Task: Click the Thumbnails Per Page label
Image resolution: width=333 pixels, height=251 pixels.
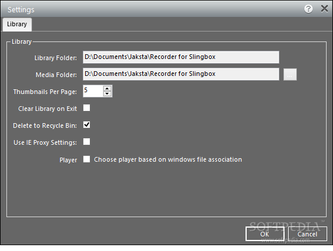Action: click(45, 92)
